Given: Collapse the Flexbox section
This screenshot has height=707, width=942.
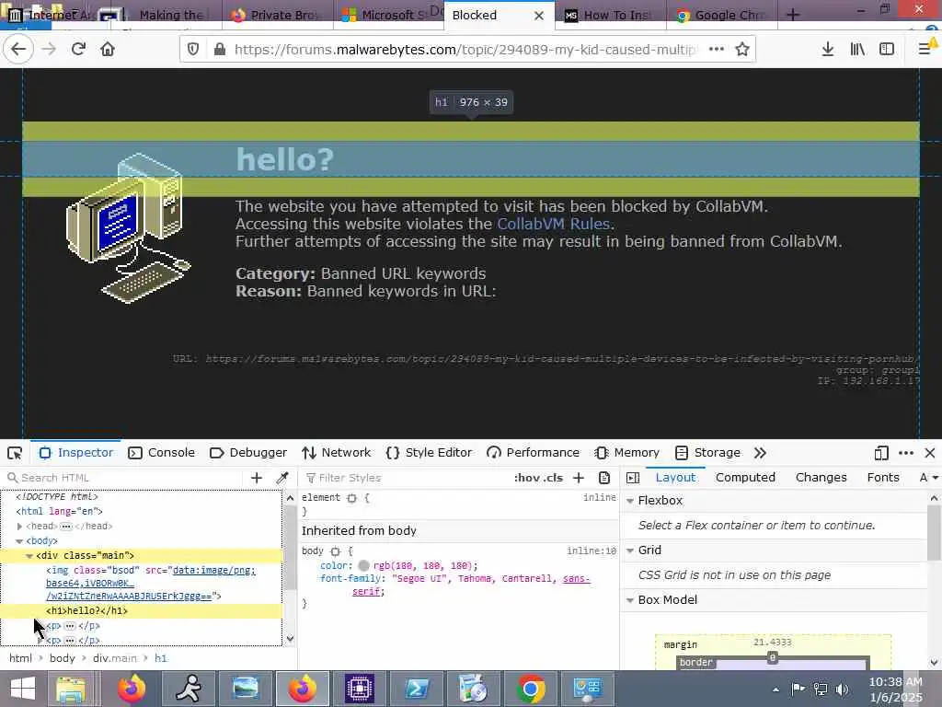Looking at the screenshot, I should click(630, 500).
